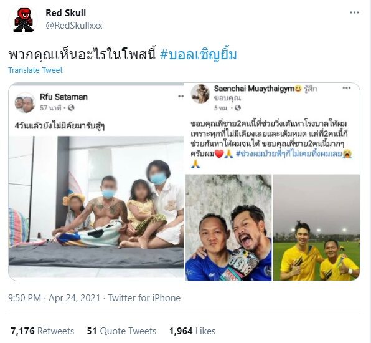Click globe privacy icon beside 57 นาที
371x343 pixels.
[x=71, y=108]
